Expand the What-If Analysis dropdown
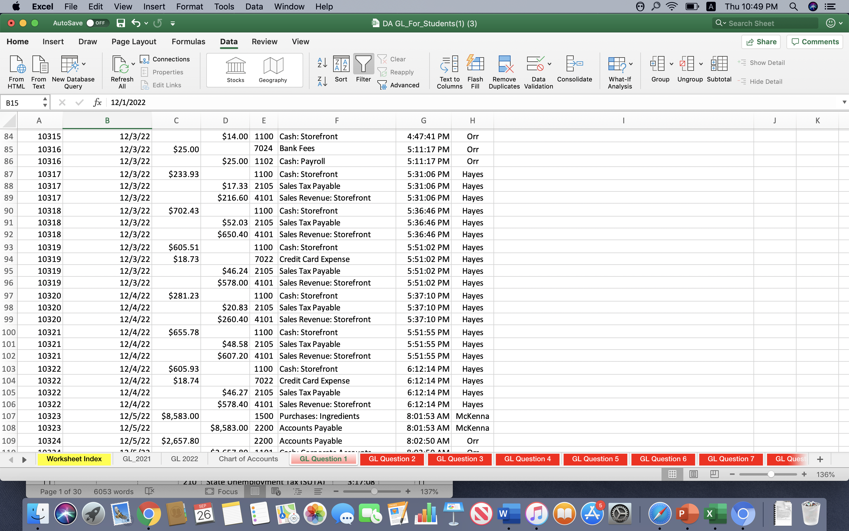 pos(631,64)
